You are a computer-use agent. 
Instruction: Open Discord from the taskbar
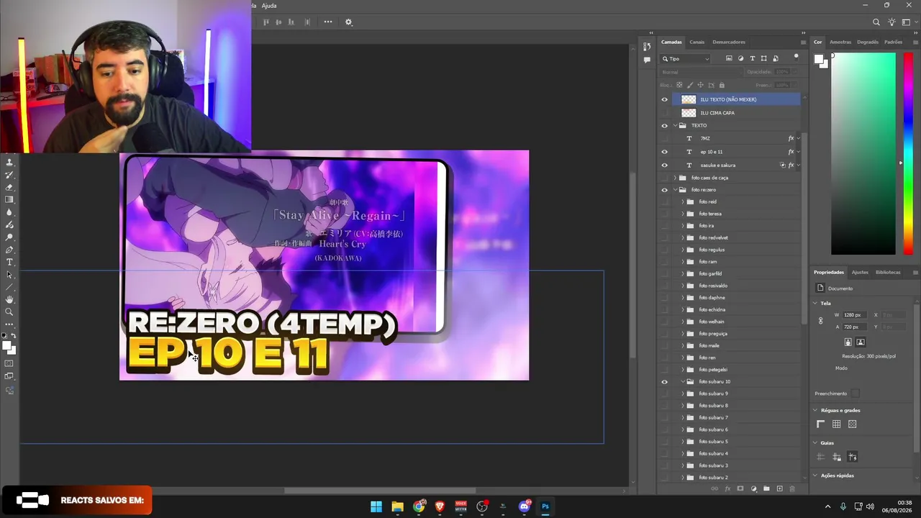(x=525, y=506)
